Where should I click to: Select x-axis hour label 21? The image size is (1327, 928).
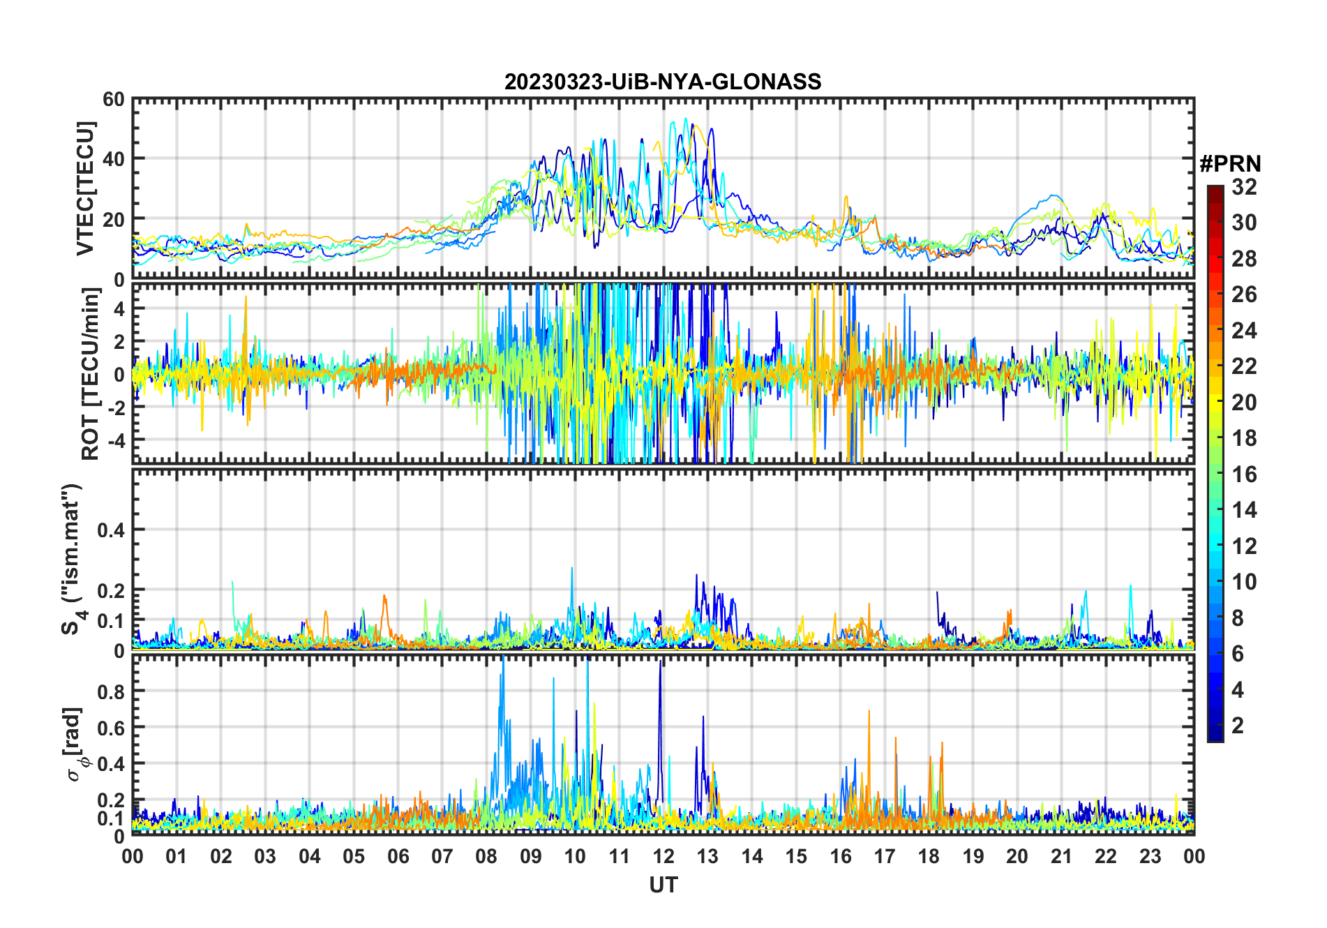coord(1062,856)
